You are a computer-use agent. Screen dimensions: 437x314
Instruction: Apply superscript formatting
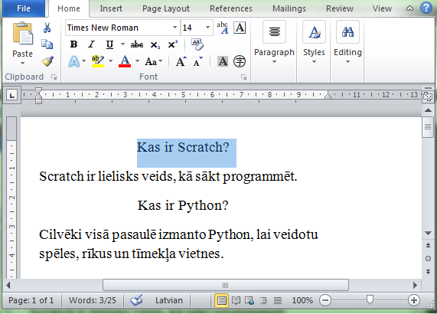(x=173, y=44)
